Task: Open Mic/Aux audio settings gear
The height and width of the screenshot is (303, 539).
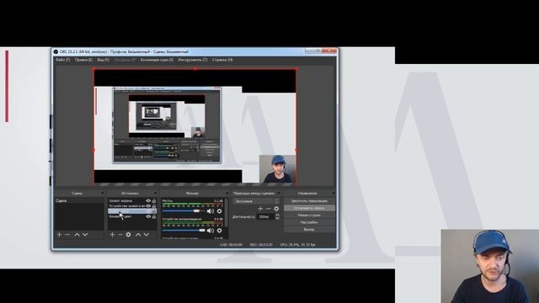Action: (x=219, y=211)
